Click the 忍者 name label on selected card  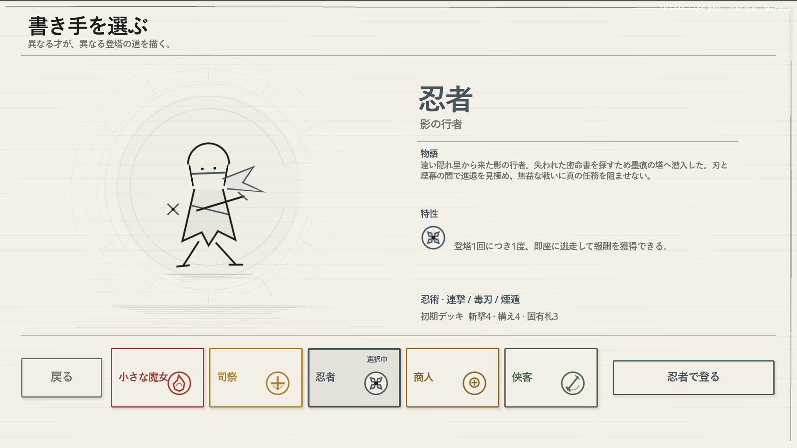(325, 377)
